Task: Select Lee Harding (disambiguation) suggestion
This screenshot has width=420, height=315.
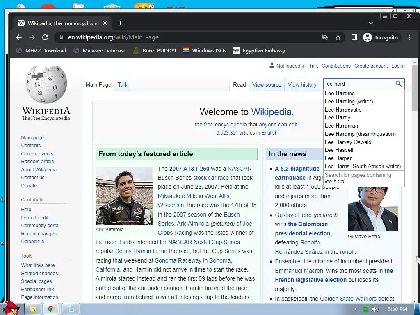Action: coord(364,134)
